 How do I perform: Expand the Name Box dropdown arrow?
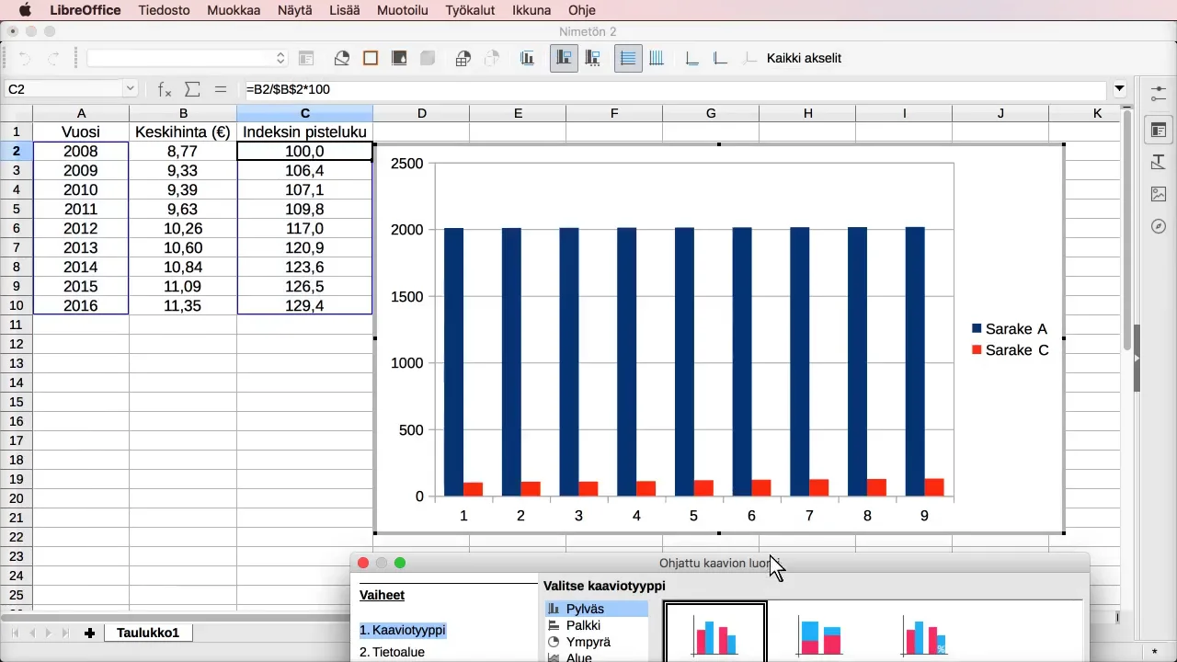130,89
